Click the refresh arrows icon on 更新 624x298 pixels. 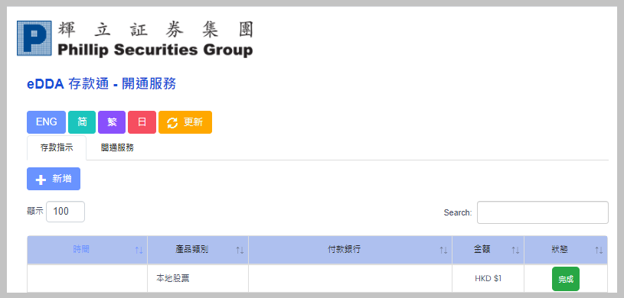pos(172,123)
